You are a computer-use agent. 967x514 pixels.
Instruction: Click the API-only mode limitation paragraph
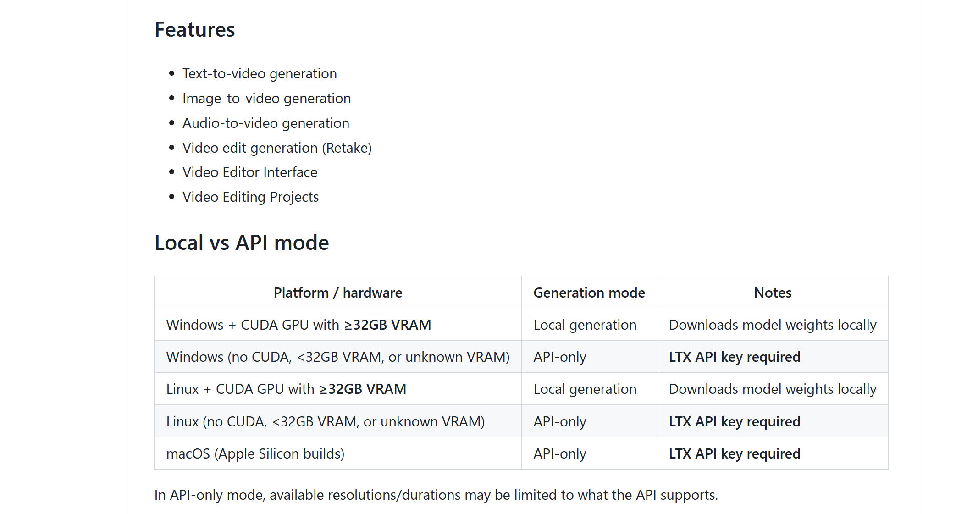pyautogui.click(x=437, y=495)
